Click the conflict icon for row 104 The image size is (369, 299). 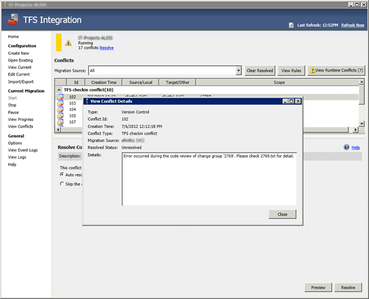click(60, 110)
